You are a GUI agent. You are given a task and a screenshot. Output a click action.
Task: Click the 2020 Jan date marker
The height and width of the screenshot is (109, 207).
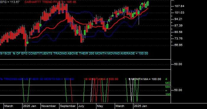[x=30, y=106]
